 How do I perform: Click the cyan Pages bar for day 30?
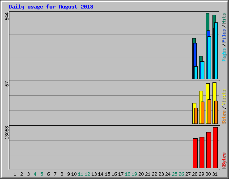pyautogui.click(x=209, y=58)
